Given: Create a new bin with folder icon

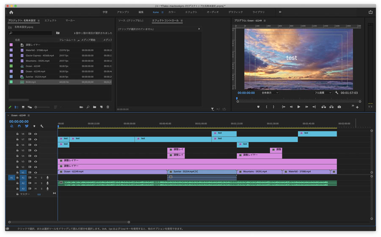Looking at the screenshot, I should coord(94,107).
